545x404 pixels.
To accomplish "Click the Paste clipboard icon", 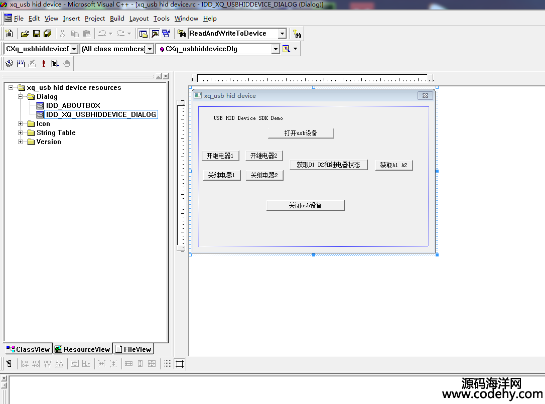I will [86, 34].
